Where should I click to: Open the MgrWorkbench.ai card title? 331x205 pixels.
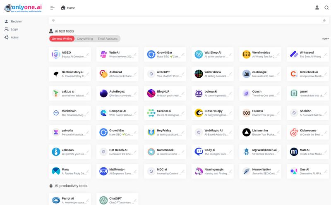click(264, 150)
